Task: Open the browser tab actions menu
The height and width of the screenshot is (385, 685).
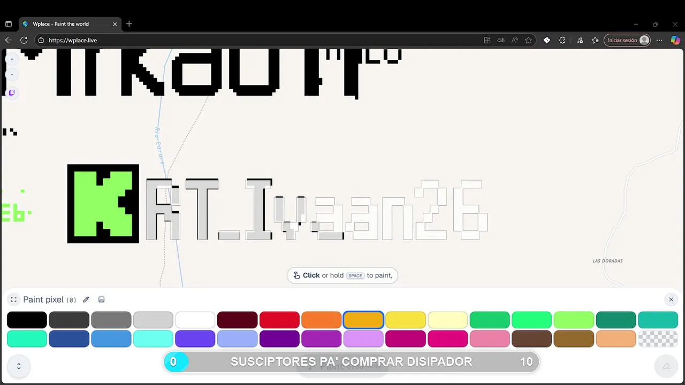Action: coord(8,24)
